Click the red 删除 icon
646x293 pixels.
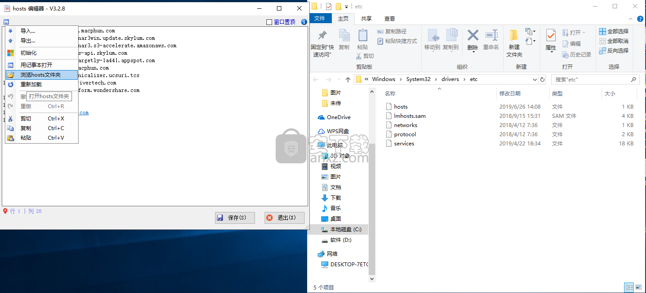pyautogui.click(x=473, y=35)
